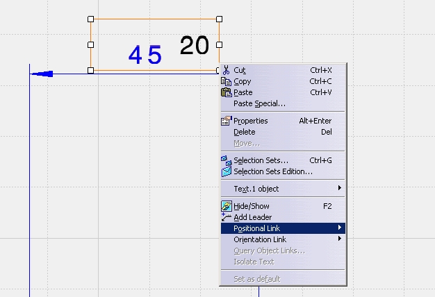Expand the Orientation Link submenu arrow

[340, 239]
